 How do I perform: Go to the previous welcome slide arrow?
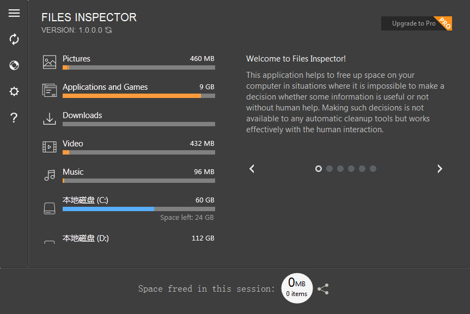point(252,169)
